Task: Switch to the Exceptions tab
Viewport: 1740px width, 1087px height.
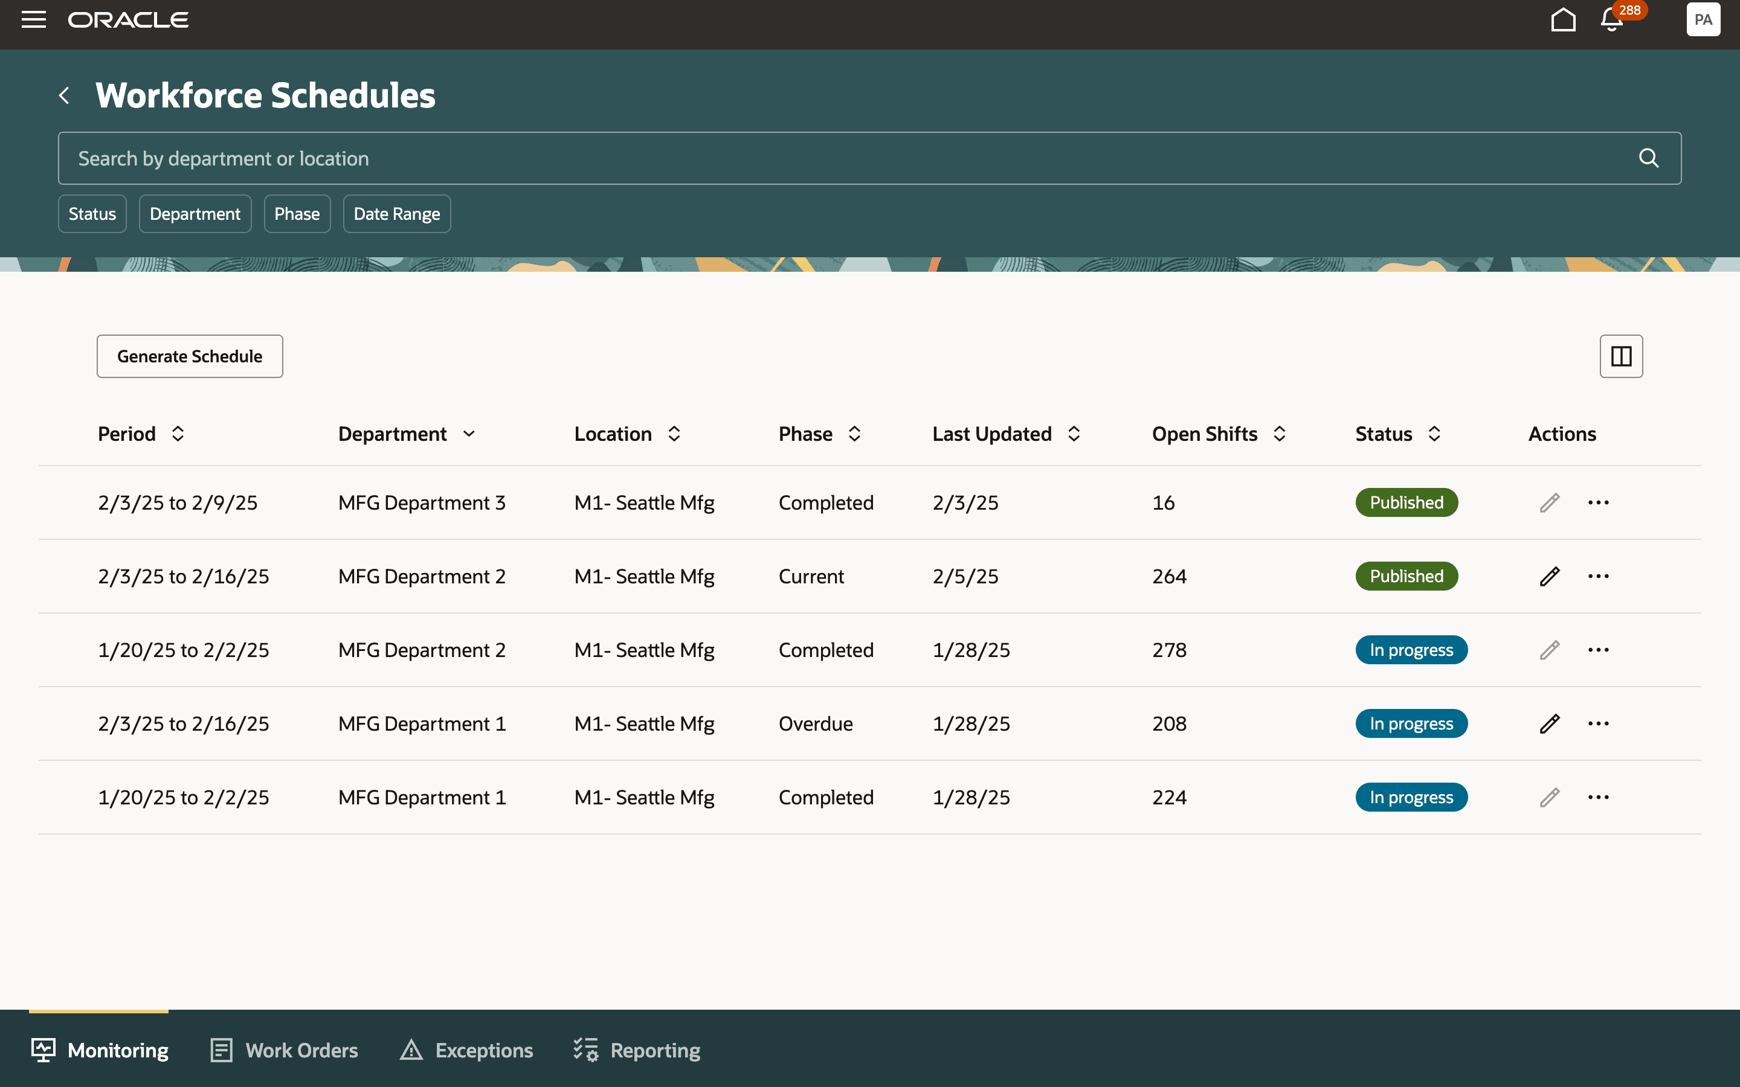Action: pos(466,1050)
